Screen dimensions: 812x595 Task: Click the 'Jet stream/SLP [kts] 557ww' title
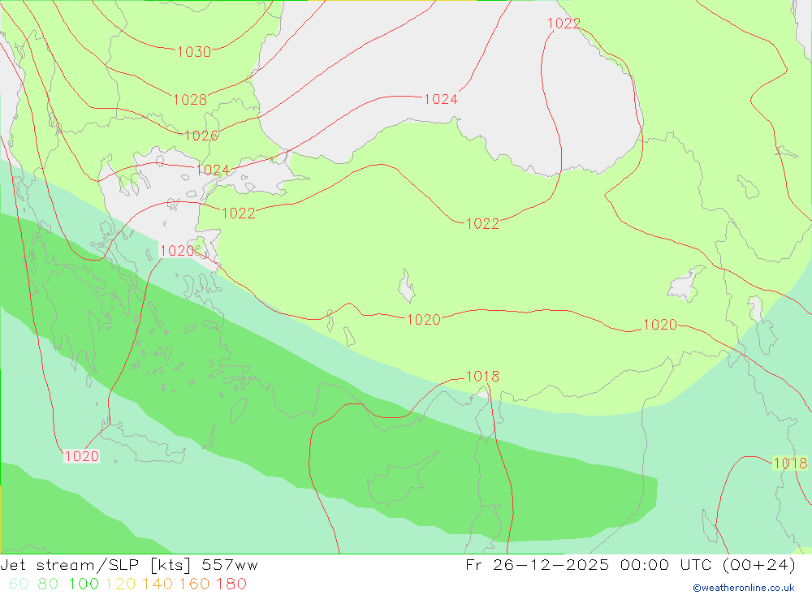tap(129, 565)
